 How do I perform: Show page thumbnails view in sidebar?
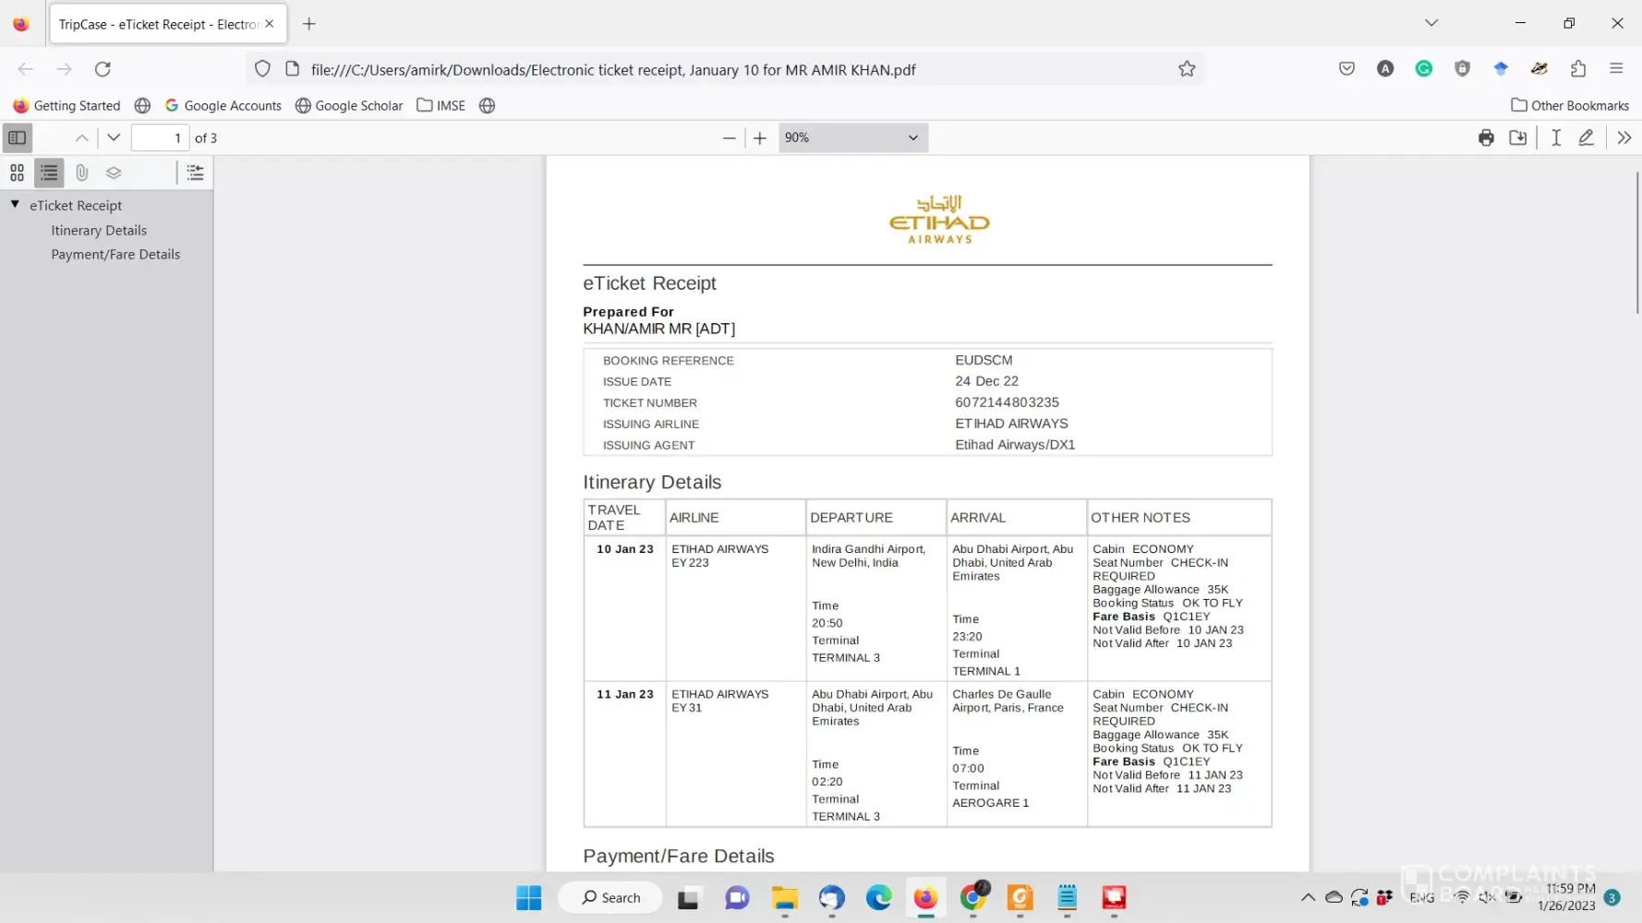pos(17,173)
